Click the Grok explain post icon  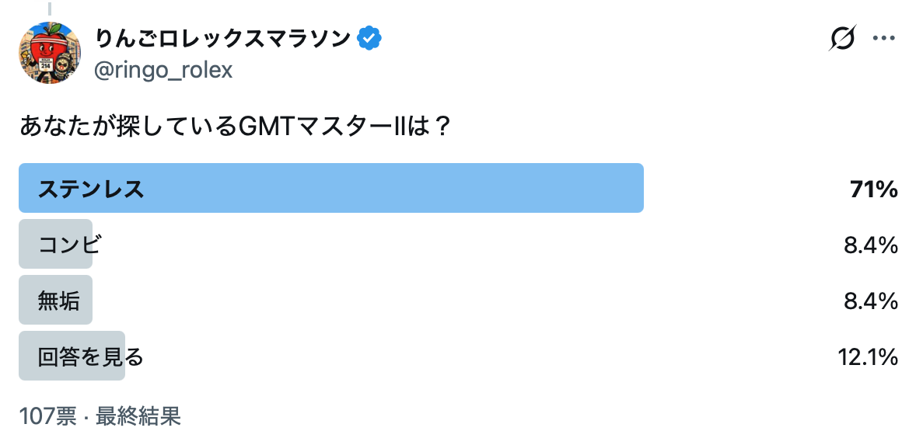click(x=842, y=39)
